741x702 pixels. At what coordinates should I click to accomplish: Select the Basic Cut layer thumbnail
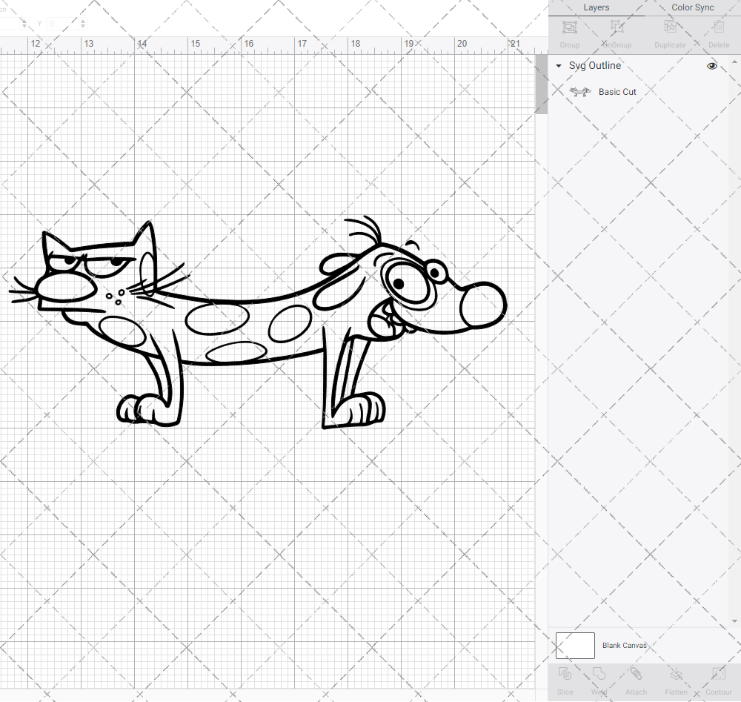coord(580,92)
